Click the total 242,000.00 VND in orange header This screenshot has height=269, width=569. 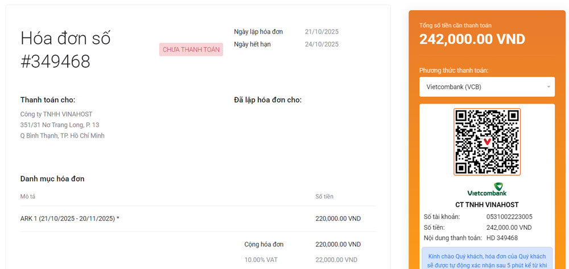pos(472,39)
